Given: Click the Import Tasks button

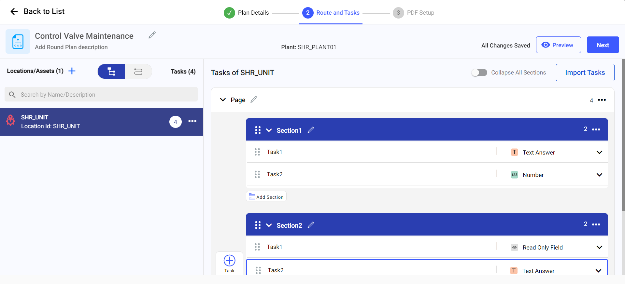Looking at the screenshot, I should click(x=585, y=73).
